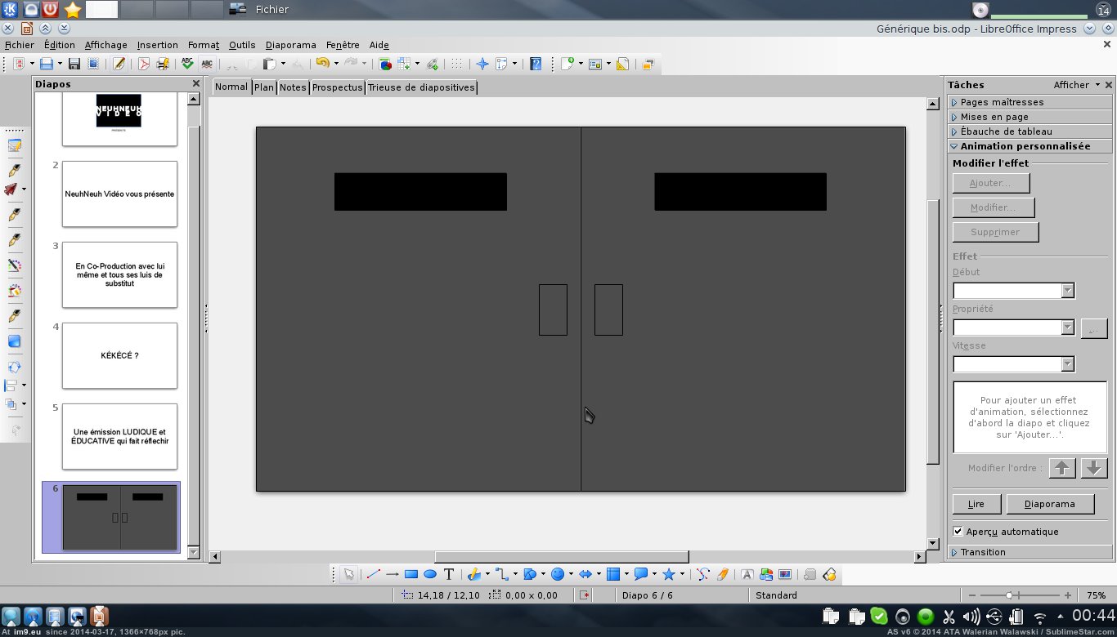This screenshot has width=1117, height=637.
Task: Open the Fontwork Gallery icon
Action: pyautogui.click(x=747, y=574)
